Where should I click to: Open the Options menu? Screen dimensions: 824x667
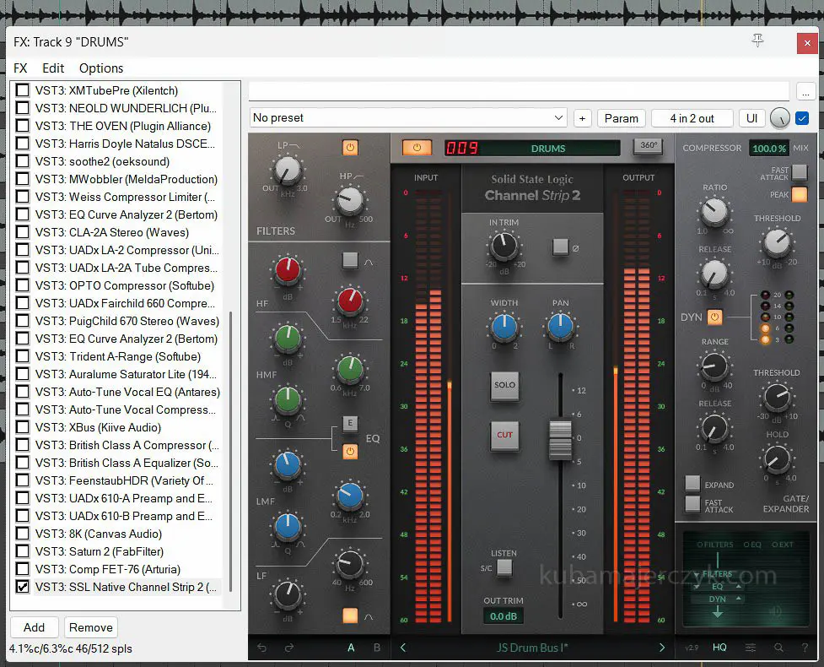click(x=101, y=68)
